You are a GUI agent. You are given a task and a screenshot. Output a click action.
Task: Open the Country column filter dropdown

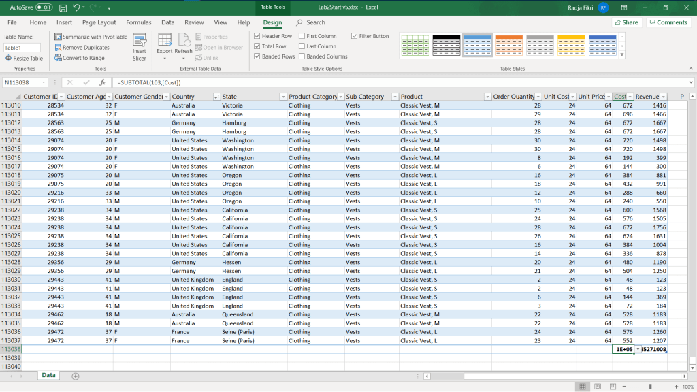click(216, 97)
